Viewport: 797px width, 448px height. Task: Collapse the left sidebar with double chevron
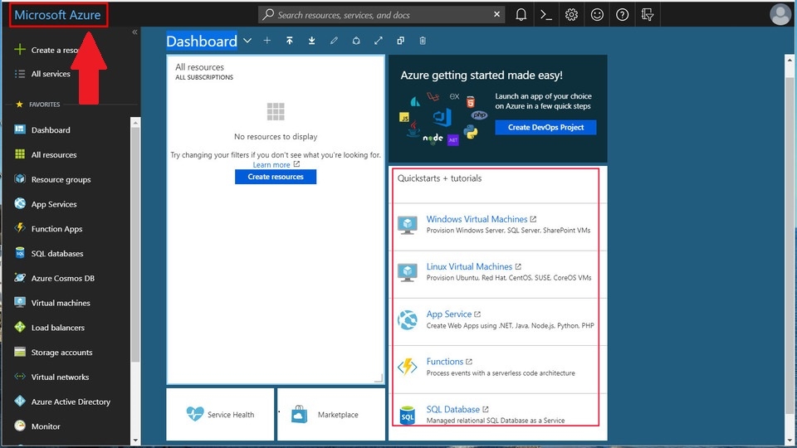134,32
